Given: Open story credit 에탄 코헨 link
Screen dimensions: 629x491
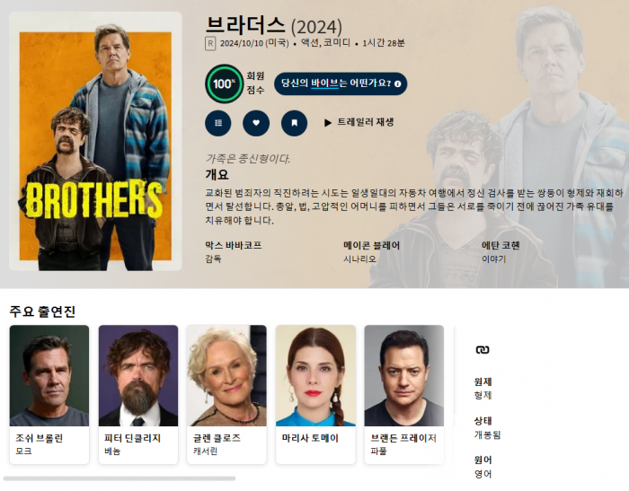Looking at the screenshot, I should click(501, 245).
